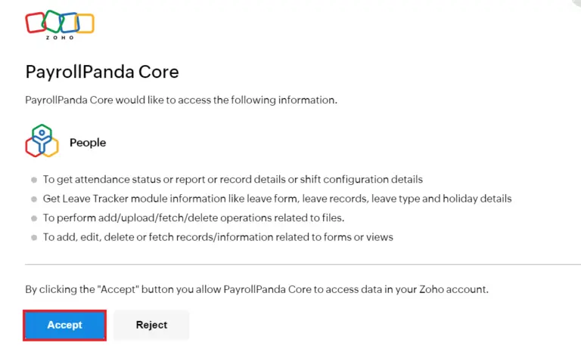The height and width of the screenshot is (355, 581).
Task: Click the ZOHO wordmark under the logo
Action: point(60,37)
